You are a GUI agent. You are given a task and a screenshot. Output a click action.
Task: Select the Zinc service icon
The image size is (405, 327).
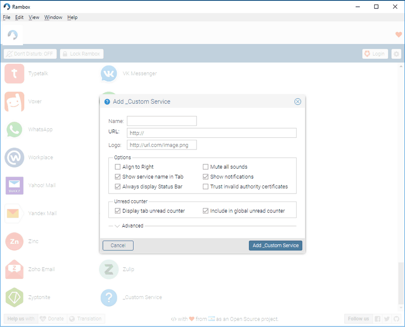(14, 241)
